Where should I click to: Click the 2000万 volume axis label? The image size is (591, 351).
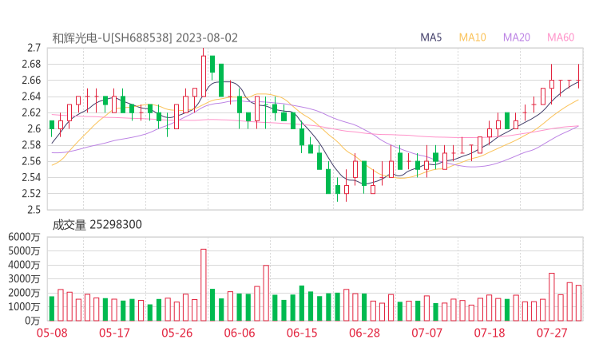click(24, 293)
